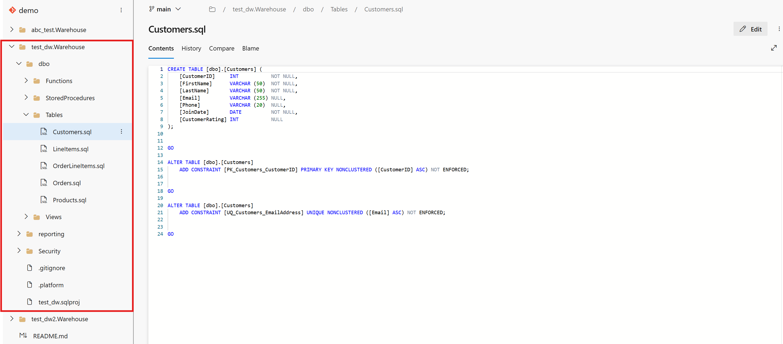Toggle full screen view with expand arrows icon
The image size is (783, 344).
(x=774, y=48)
